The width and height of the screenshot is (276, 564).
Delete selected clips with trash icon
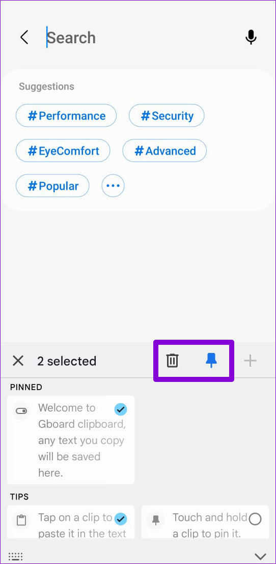tap(172, 361)
